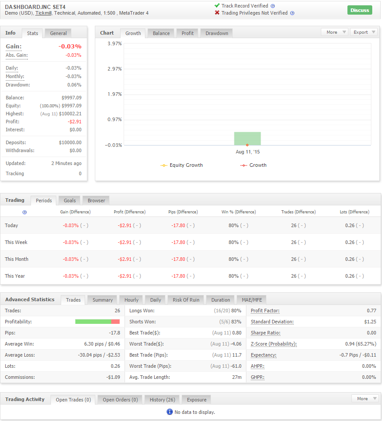Click the info icon beside No data to display

click(170, 412)
